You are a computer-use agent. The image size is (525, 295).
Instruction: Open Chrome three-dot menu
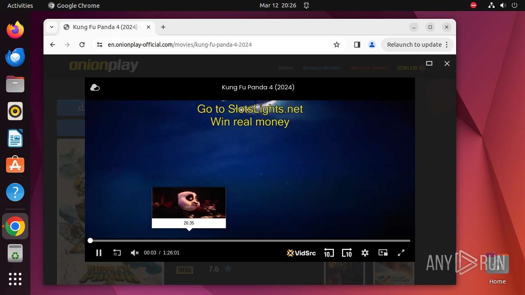[x=447, y=45]
